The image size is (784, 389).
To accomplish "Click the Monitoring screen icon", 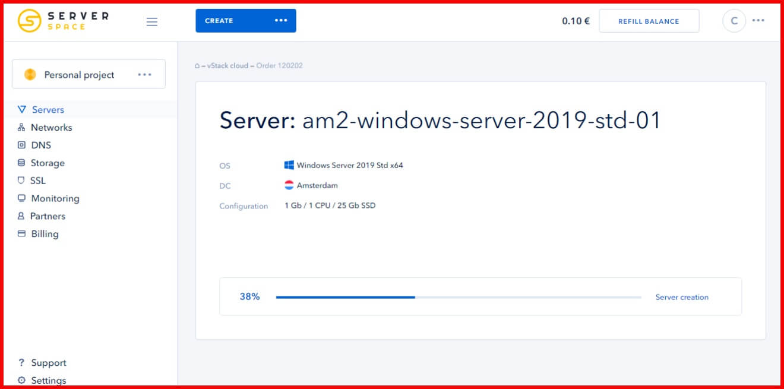I will 21,198.
